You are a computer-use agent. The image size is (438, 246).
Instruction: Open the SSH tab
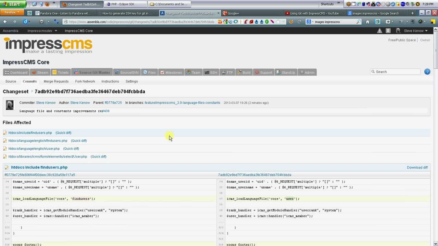tap(211, 72)
